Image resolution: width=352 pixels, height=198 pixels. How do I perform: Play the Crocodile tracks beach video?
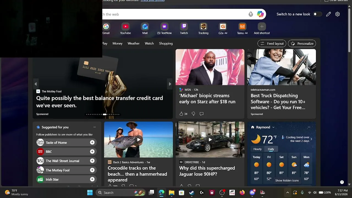tap(139, 139)
